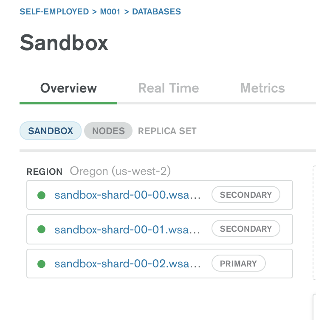Image resolution: width=316 pixels, height=320 pixels.
Task: Open the sandbox-shard-00-02 host link
Action: [127, 264]
